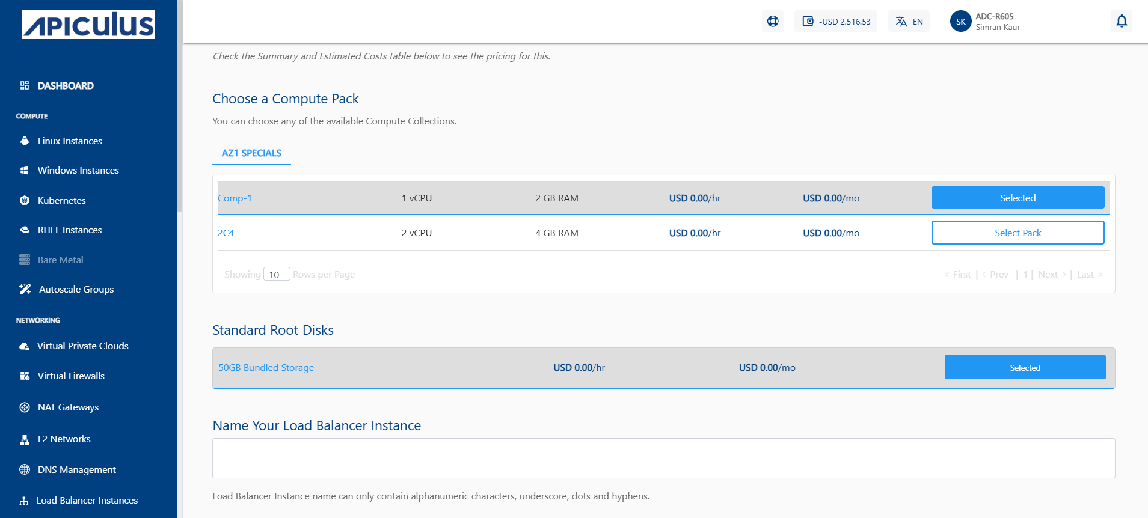1148x518 pixels.
Task: Open the help support lifebuoy icon
Action: point(773,22)
